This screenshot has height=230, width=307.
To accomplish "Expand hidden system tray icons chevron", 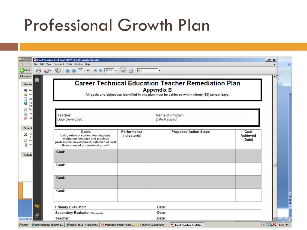I will point(263,225).
